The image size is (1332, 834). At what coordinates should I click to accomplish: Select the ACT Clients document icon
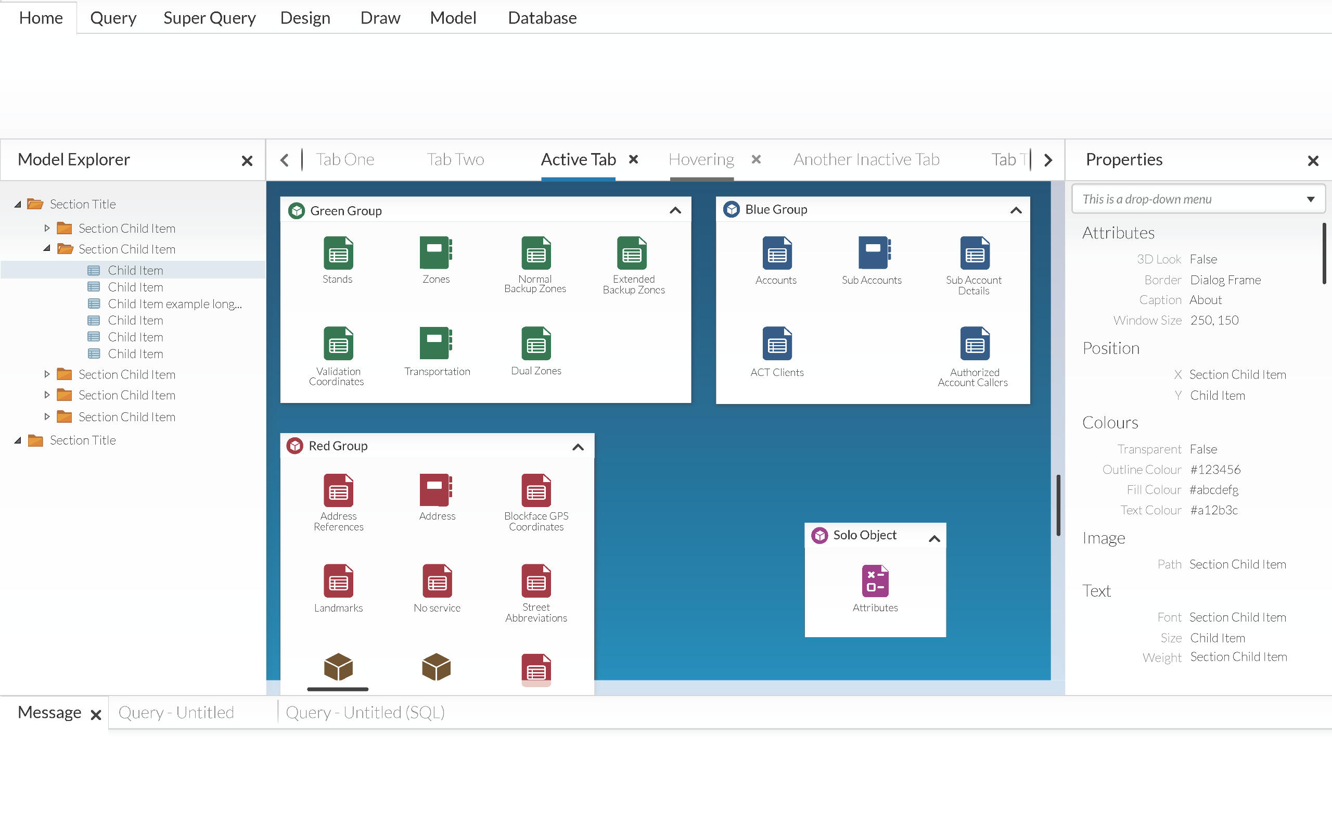click(x=776, y=343)
